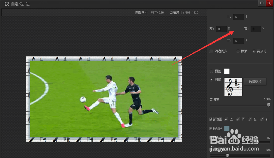This screenshot has height=158, width=274.
Task: Click the treble clef pattern thumbnail
Action: (233, 87)
